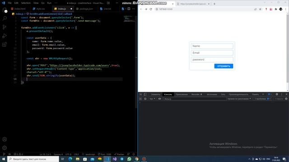The height and width of the screenshot is (162, 289).
Task: Close the DevTools panel
Action: [286, 94]
